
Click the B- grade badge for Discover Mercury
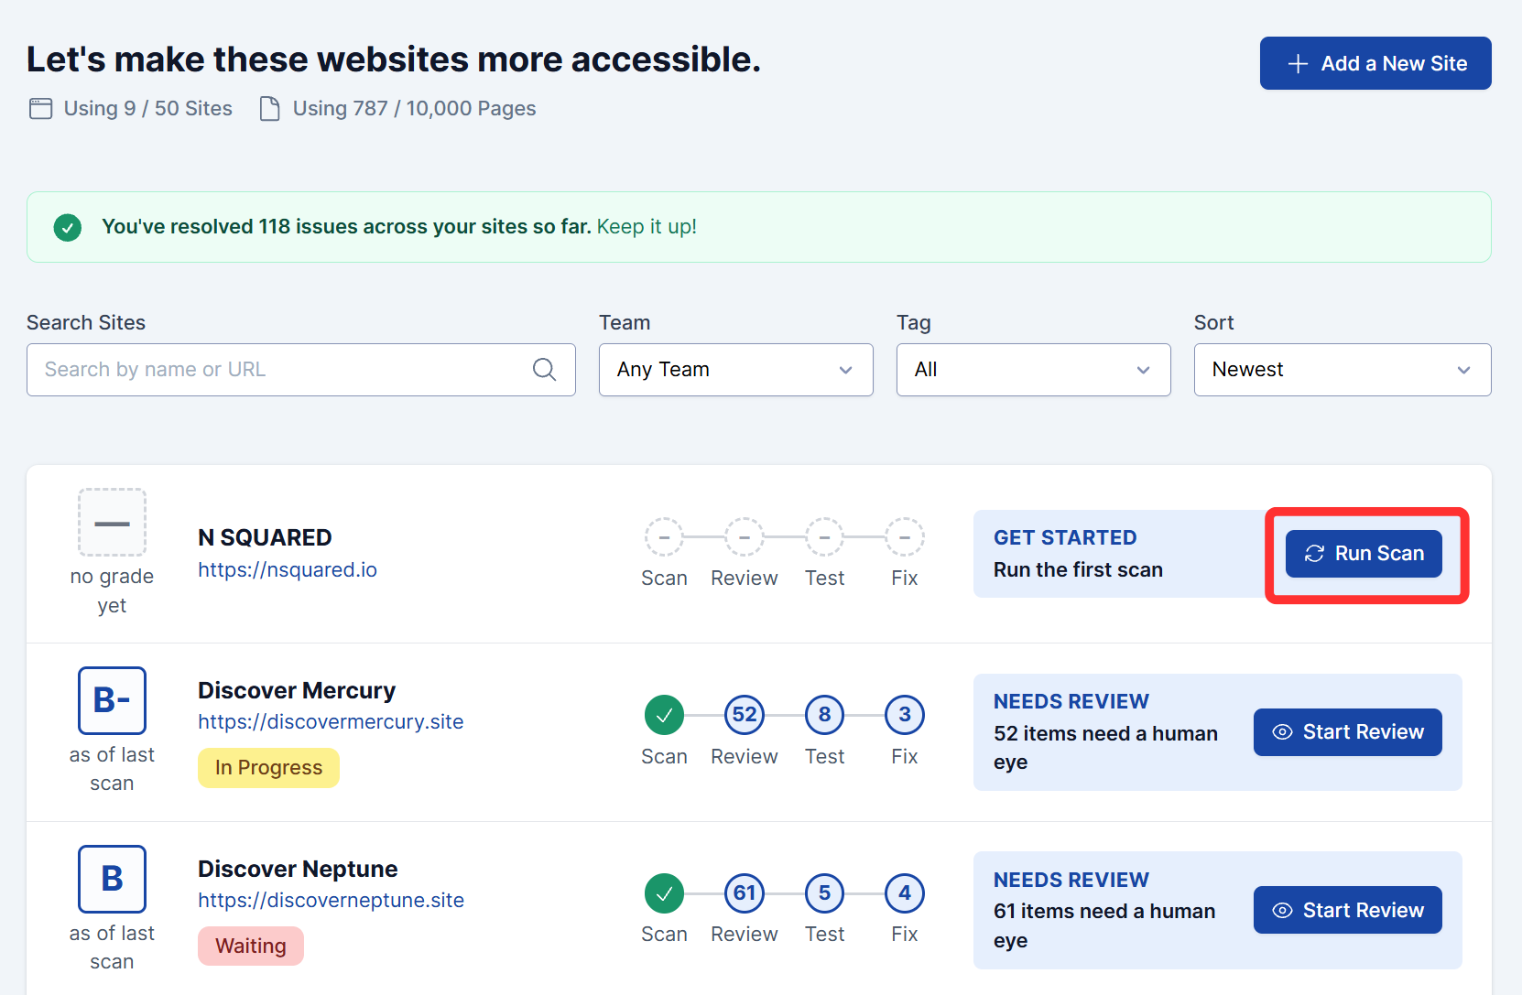(112, 700)
